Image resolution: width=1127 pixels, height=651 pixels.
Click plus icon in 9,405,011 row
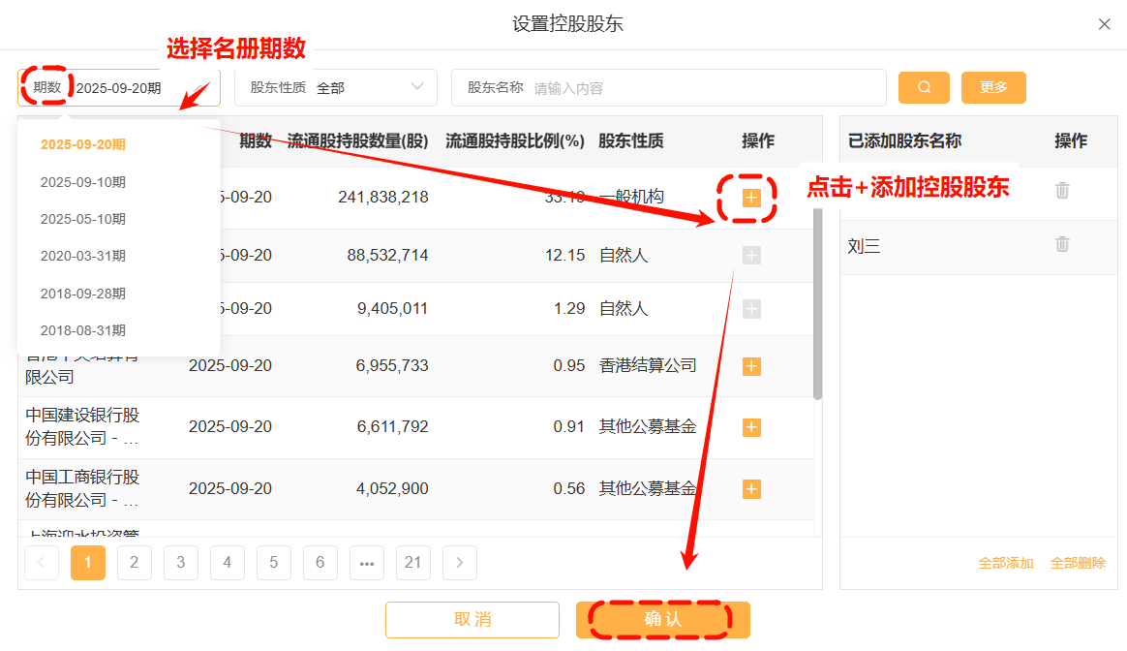point(751,309)
